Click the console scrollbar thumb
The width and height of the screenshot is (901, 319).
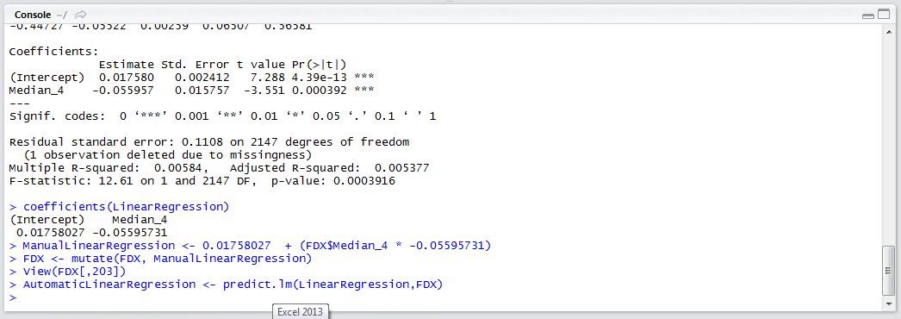click(888, 270)
